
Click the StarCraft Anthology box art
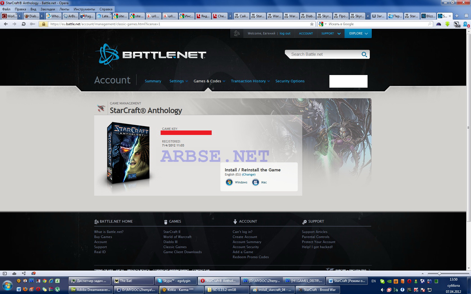coord(128,153)
